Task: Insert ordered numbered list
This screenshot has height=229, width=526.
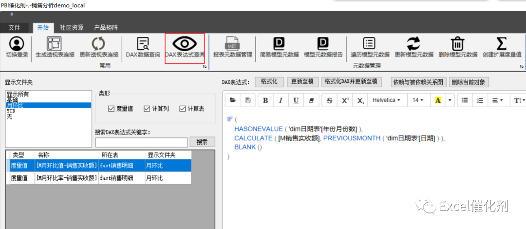Action: [x=480, y=100]
